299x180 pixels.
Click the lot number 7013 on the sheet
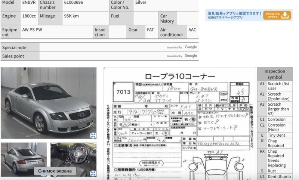point(123,92)
